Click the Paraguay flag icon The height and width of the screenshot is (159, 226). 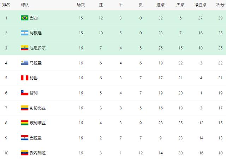pos(24,138)
